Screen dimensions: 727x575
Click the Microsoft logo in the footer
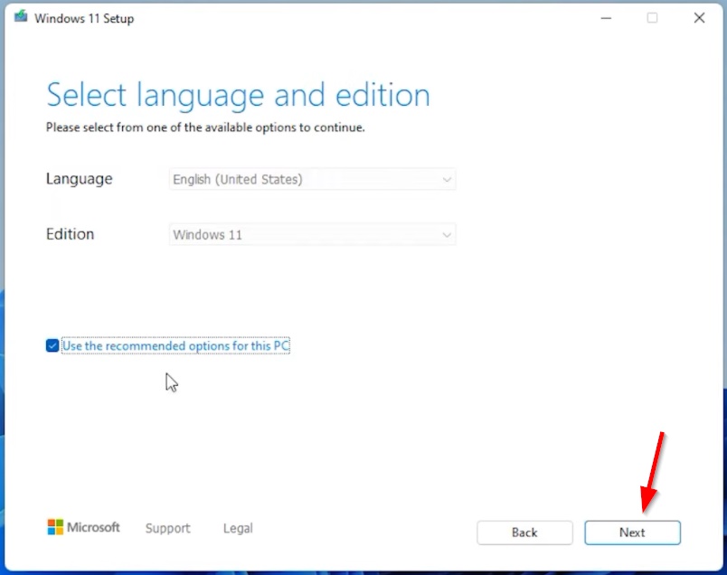83,527
